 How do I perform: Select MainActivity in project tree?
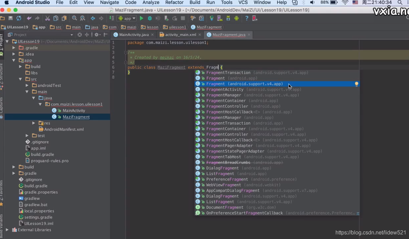[74, 111]
